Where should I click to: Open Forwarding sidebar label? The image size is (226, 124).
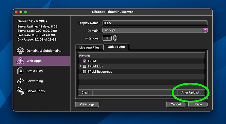(x=35, y=81)
